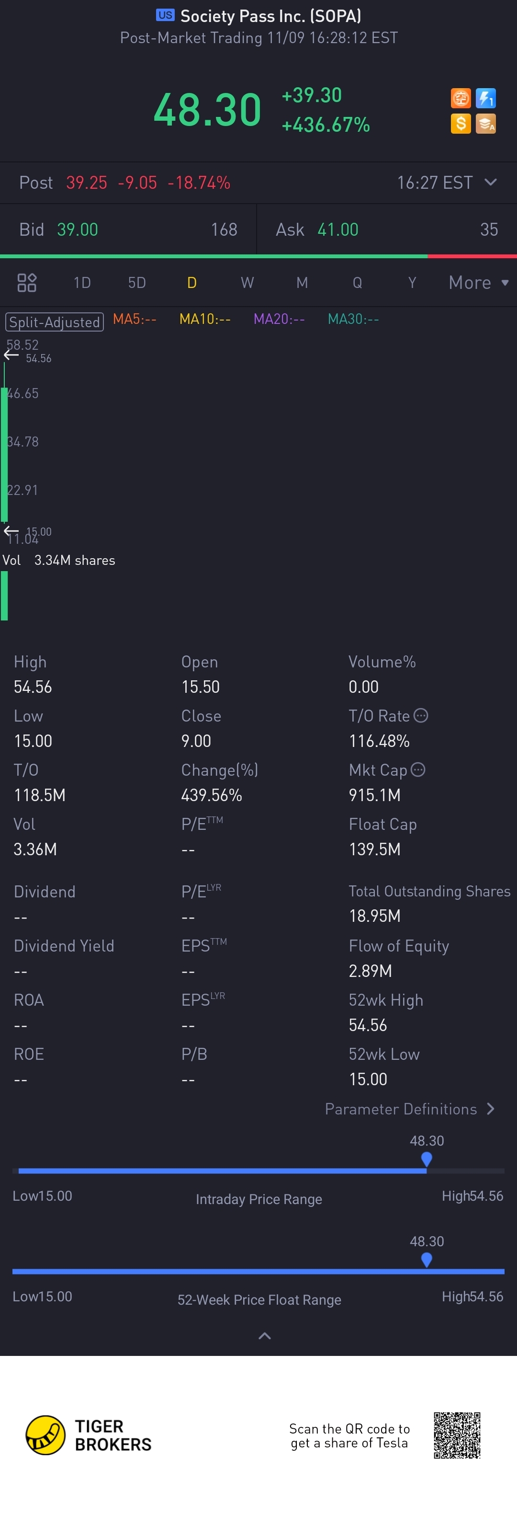Screen dimensions: 517x1515
Task: Open Parameter Definitions link
Action: click(x=410, y=1109)
